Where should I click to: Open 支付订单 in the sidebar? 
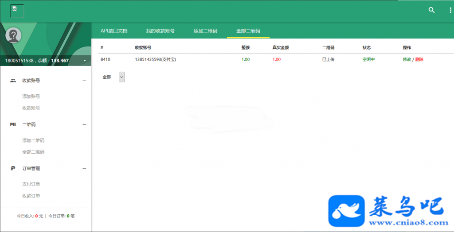tap(31, 184)
